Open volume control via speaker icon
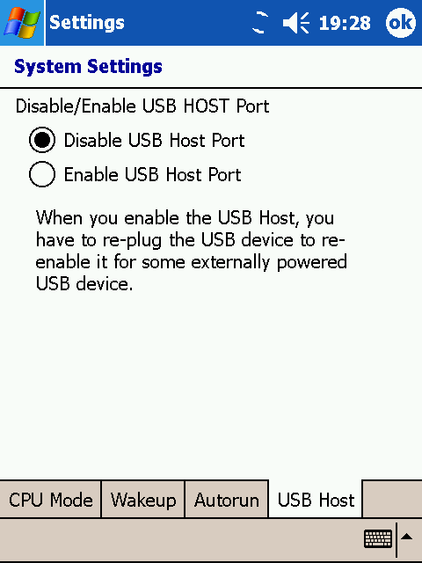This screenshot has width=422, height=563. (296, 23)
